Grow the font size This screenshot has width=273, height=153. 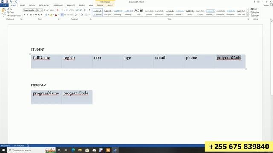pos(44,10)
